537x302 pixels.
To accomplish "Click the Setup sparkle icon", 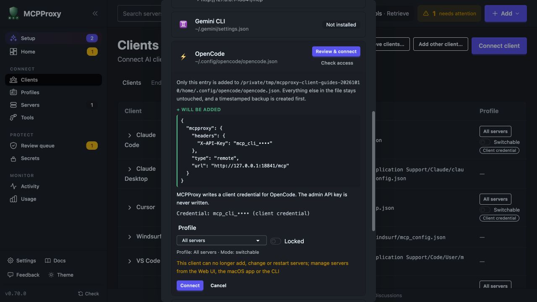I will 13,38.
